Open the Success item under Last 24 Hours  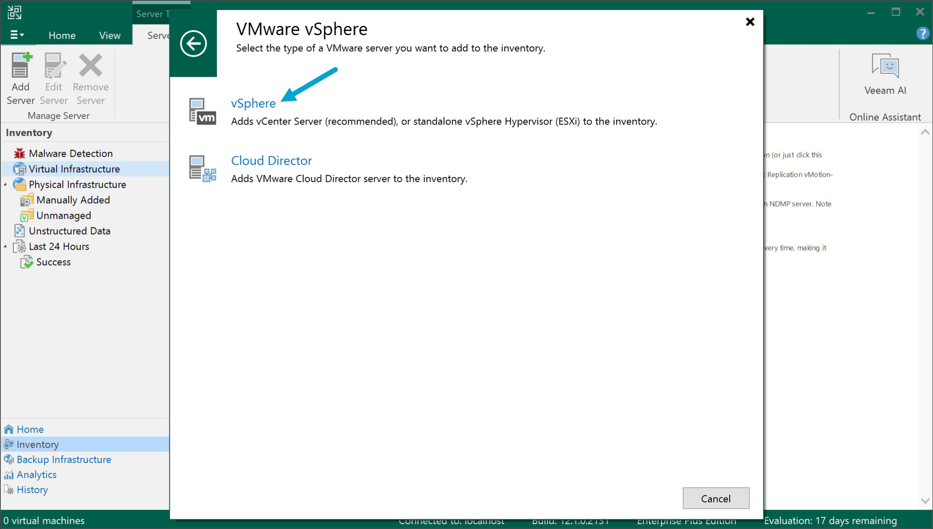pyautogui.click(x=53, y=262)
